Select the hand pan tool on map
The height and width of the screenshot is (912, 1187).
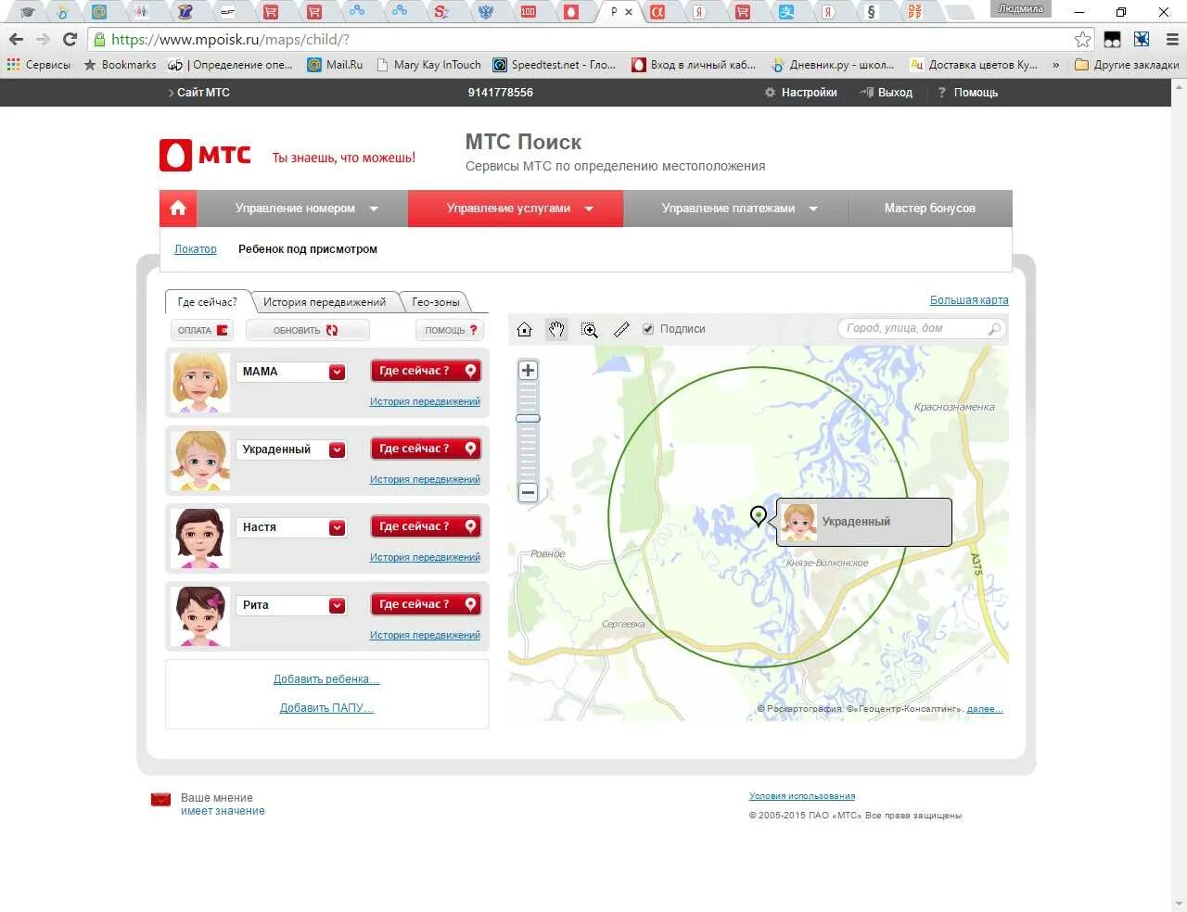[556, 330]
